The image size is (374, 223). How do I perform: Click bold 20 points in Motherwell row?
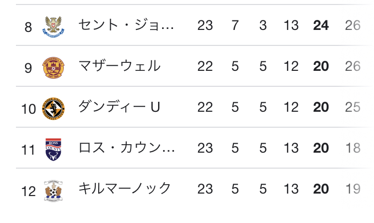(321, 66)
